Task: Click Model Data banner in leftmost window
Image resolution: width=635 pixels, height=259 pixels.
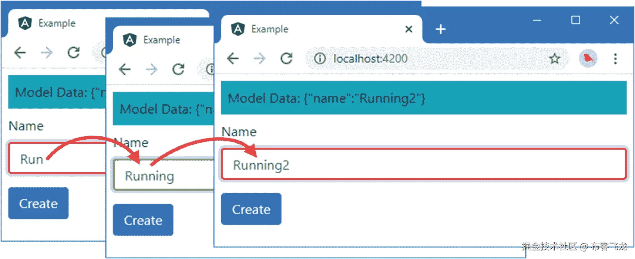Action: 57,92
